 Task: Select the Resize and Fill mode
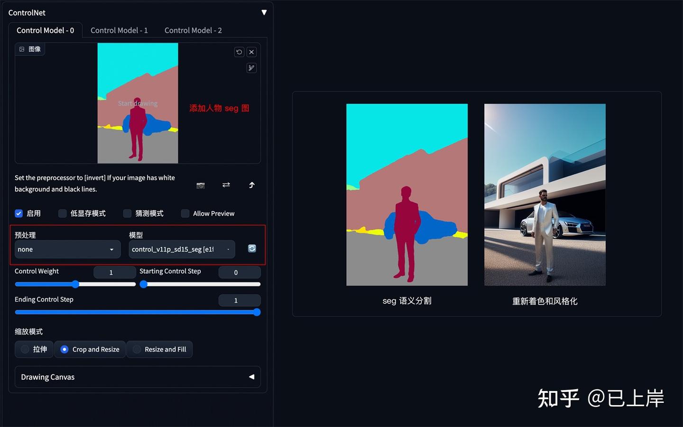coord(159,349)
